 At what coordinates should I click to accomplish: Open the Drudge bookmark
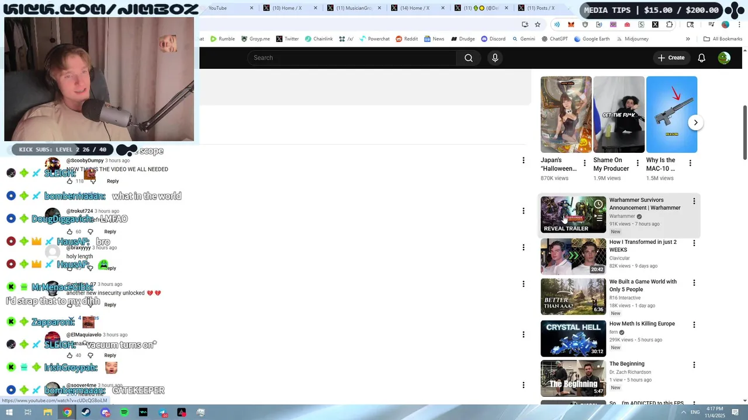point(462,39)
